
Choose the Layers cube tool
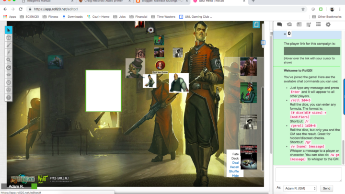(9, 38)
